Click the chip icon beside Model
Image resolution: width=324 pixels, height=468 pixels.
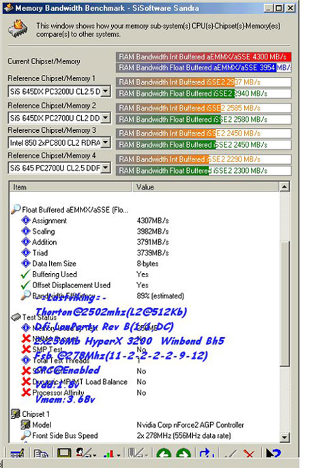coord(25,424)
